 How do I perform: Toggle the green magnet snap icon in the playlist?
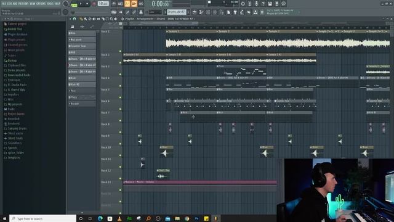74,18
